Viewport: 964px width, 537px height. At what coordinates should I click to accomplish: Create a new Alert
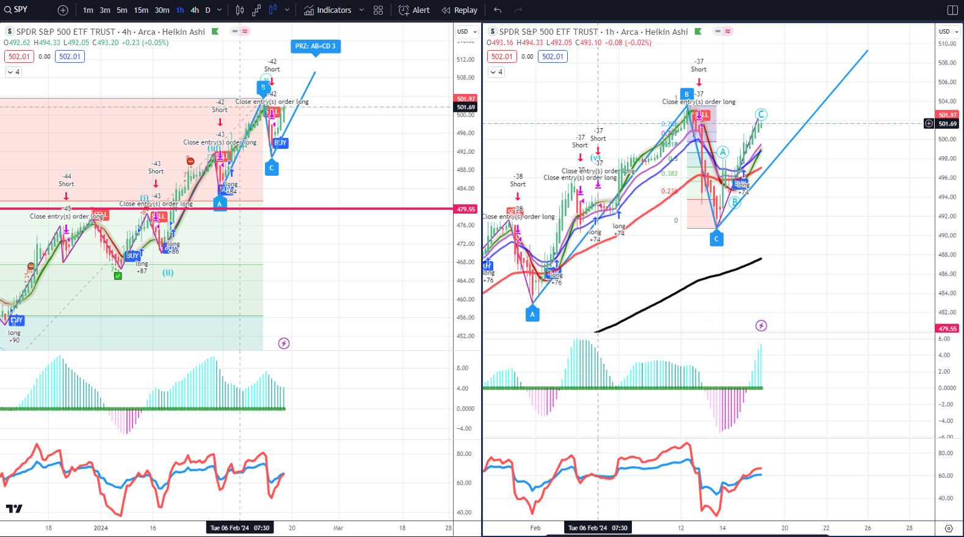[x=414, y=10]
